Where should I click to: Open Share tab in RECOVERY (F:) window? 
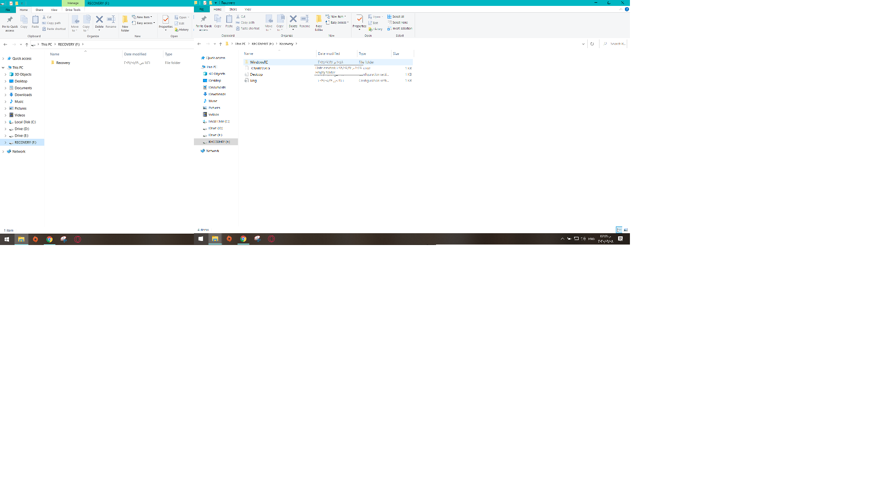pos(40,10)
